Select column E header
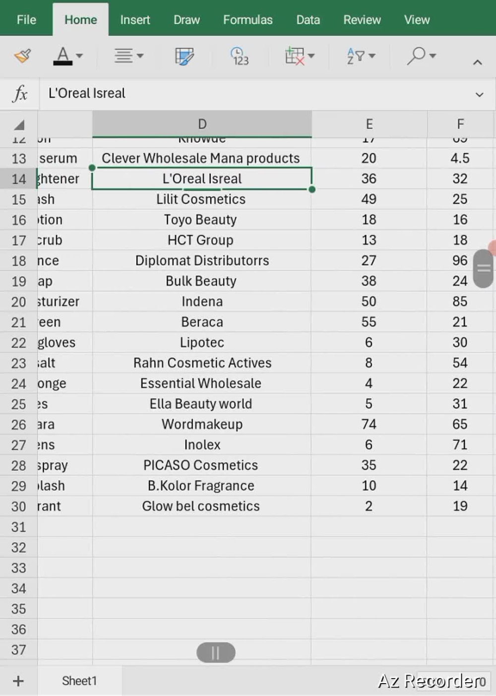This screenshot has height=696, width=496. point(369,124)
